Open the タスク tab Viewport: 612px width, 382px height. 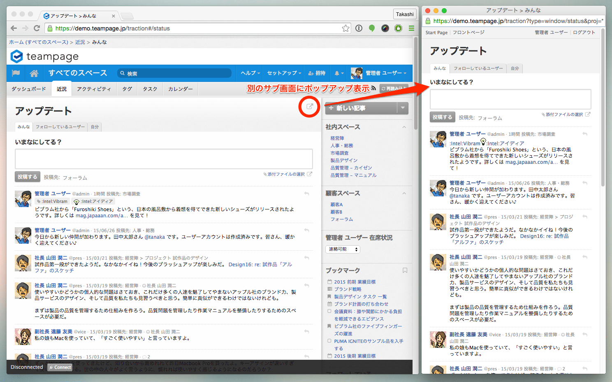[150, 89]
